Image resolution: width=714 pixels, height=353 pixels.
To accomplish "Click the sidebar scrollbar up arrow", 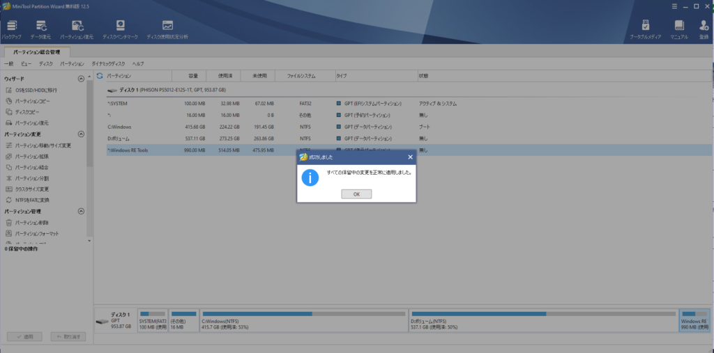I will (x=89, y=76).
